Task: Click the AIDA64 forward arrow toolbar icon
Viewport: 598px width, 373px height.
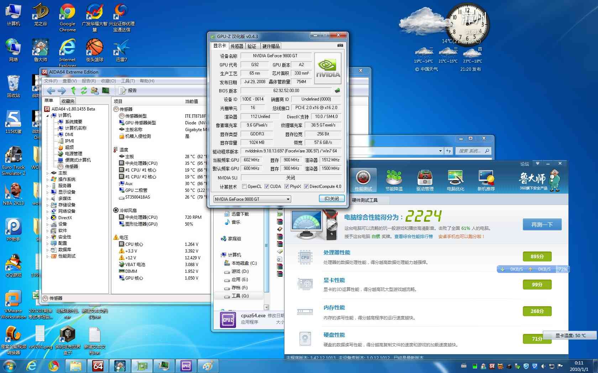Action: tap(62, 91)
